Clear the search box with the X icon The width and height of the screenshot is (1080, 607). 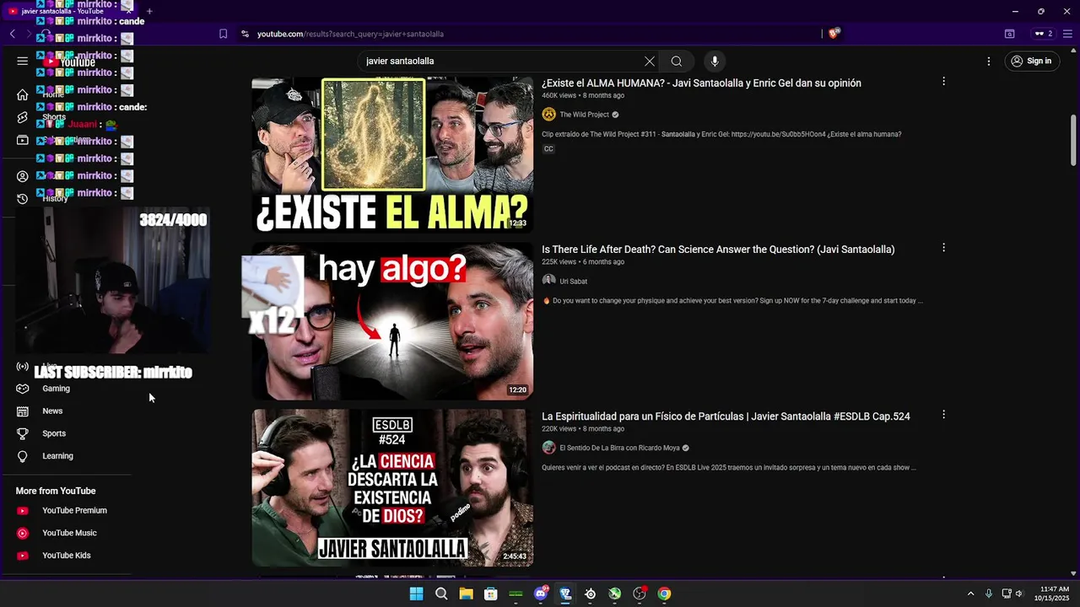[x=650, y=61]
